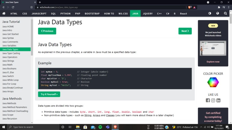Click the page vertical scrollbar thumb
Screen dimensions: 232x130
click(231, 18)
